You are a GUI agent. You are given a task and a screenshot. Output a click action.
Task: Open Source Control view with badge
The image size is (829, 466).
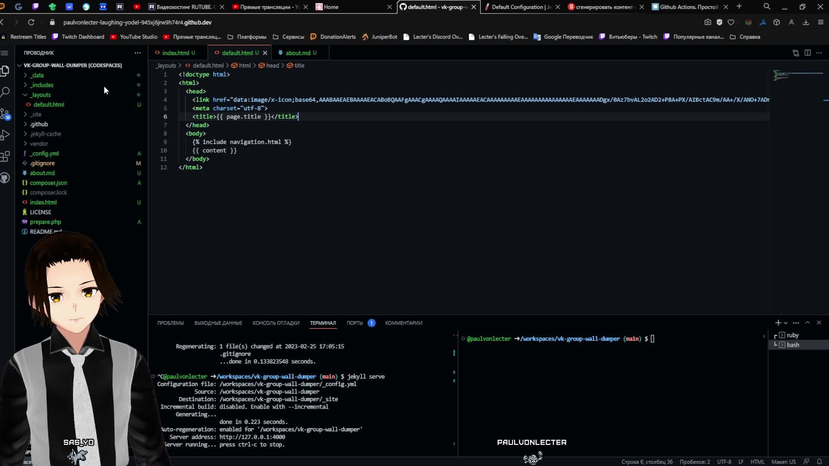pos(5,114)
